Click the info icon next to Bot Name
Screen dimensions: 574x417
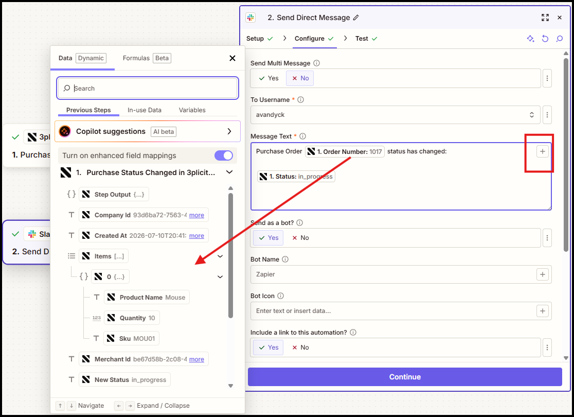[x=285, y=259]
